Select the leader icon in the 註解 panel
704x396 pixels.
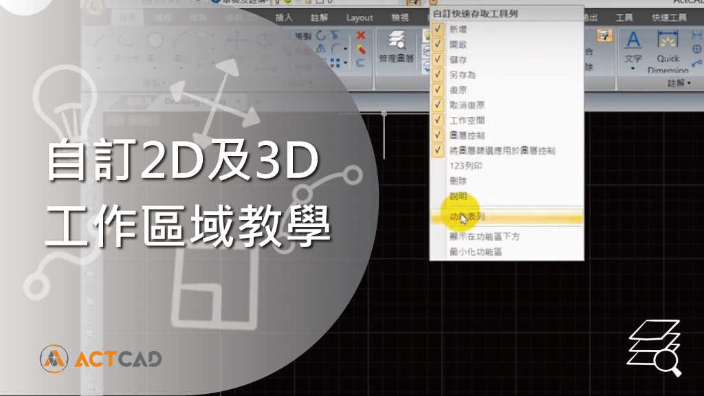click(x=696, y=63)
